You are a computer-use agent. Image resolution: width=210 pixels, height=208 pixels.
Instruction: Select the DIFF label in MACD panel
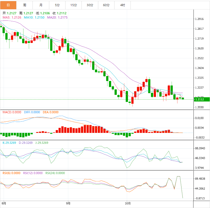pos(31,112)
